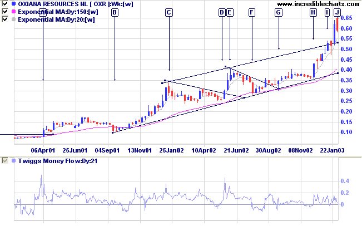Click the 0.30 price axis value

coord(346,91)
